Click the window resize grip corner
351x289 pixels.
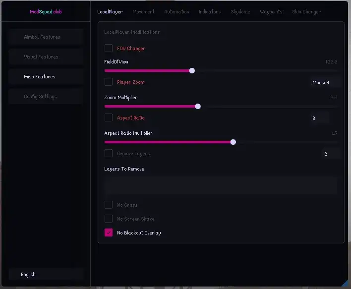click(x=345, y=283)
